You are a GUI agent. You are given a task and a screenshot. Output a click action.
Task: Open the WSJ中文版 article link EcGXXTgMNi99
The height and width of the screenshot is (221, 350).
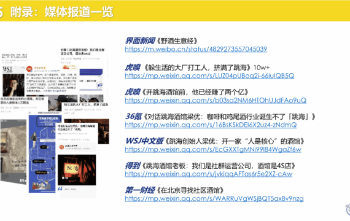[x=212, y=149]
